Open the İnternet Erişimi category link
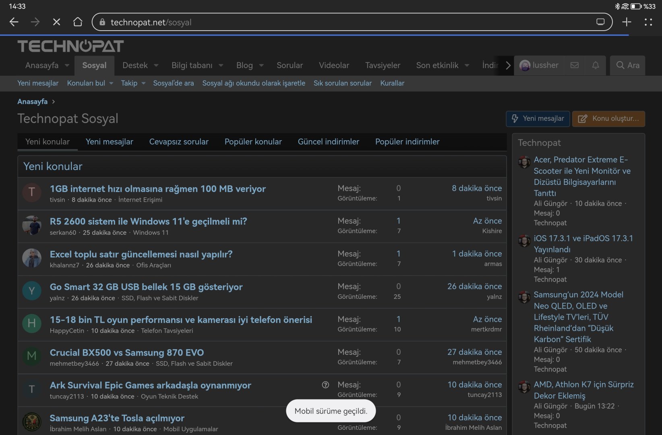Viewport: 662px width, 435px height. click(x=141, y=200)
